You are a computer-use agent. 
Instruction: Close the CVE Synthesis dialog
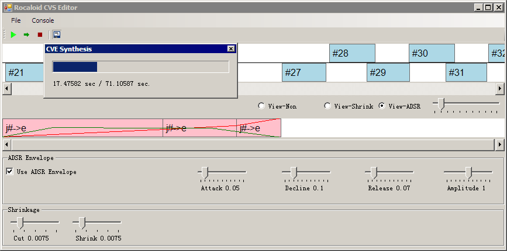point(231,48)
